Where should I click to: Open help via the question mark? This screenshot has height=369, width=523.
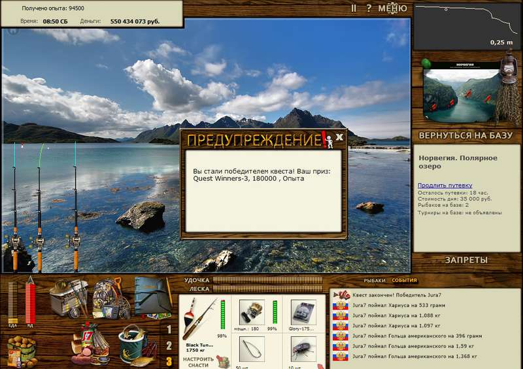369,8
